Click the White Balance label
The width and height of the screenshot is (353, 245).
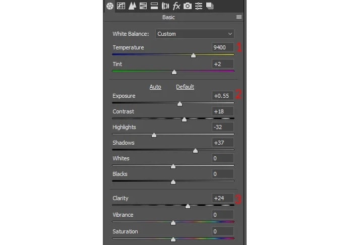131,34
